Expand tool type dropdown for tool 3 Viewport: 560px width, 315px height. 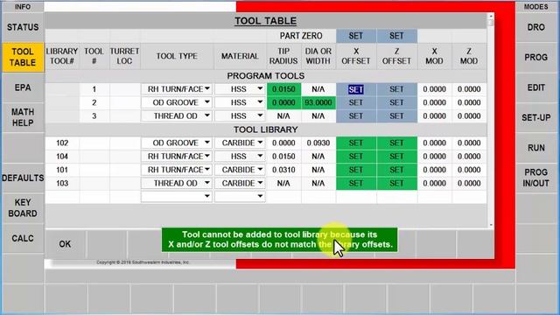tap(207, 115)
